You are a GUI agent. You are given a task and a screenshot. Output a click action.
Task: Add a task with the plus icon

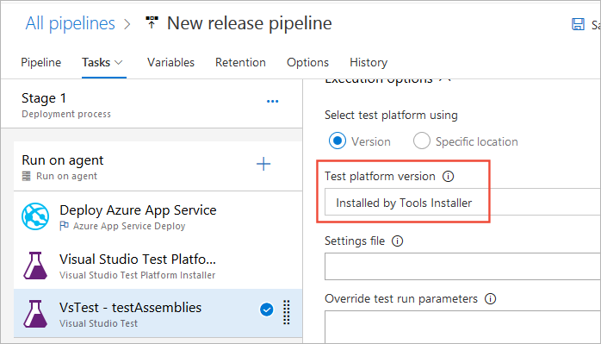coord(263,164)
